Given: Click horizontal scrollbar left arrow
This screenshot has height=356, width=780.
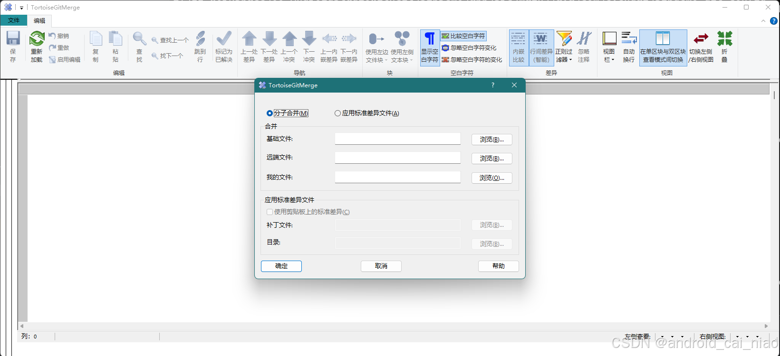Looking at the screenshot, I should [x=22, y=326].
